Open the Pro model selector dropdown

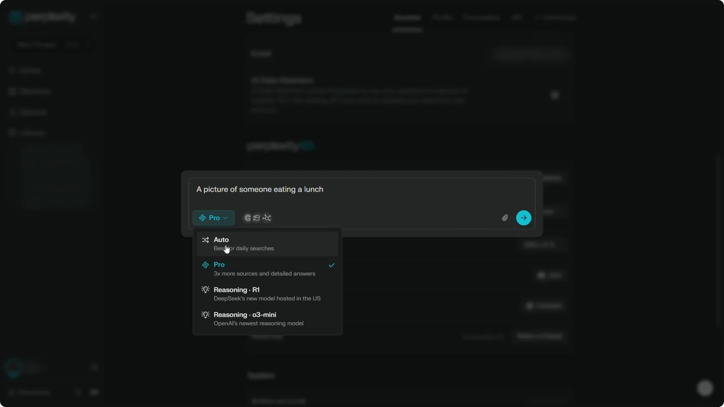pos(213,218)
